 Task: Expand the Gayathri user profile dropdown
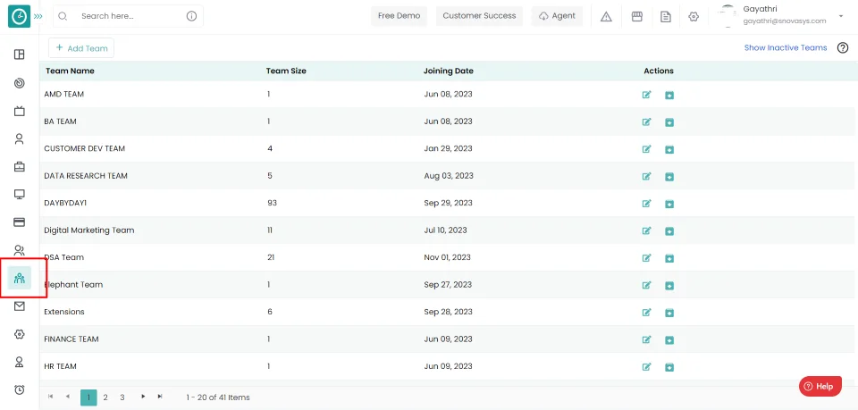click(x=840, y=16)
